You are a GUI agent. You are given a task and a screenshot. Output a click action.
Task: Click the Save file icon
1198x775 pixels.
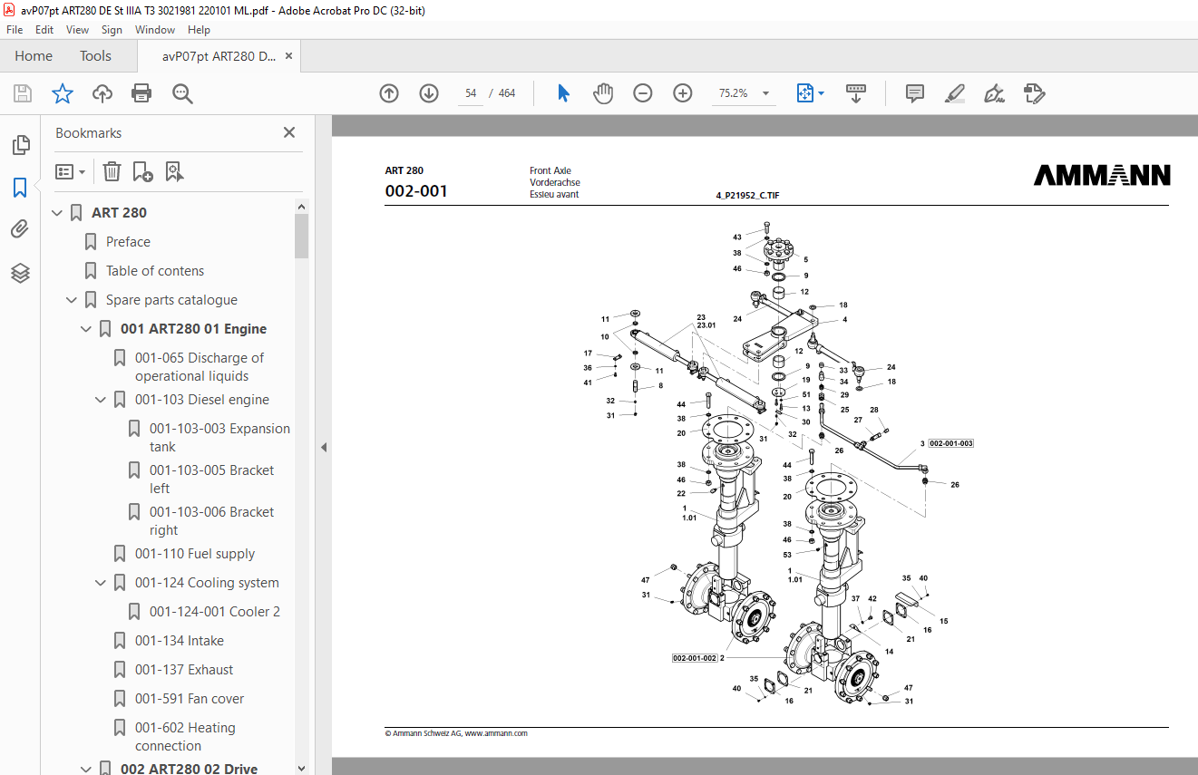click(23, 93)
